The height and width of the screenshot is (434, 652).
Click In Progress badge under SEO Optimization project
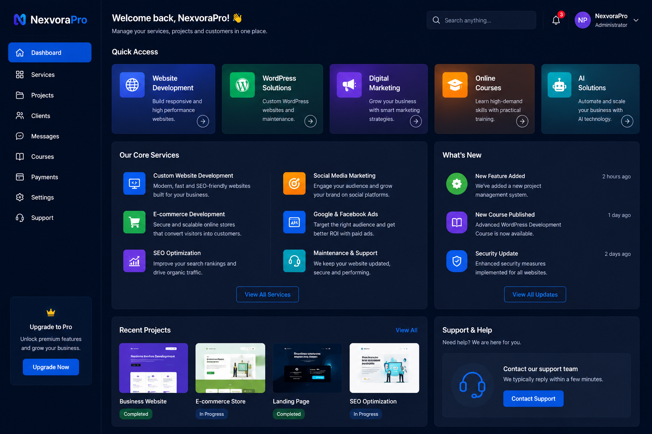365,414
